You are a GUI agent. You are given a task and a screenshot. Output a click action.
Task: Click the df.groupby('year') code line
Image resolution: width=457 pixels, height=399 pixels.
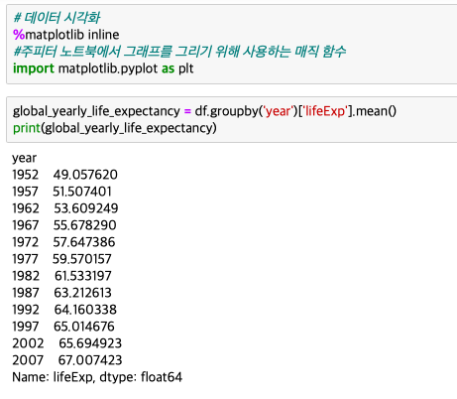[x=204, y=111]
